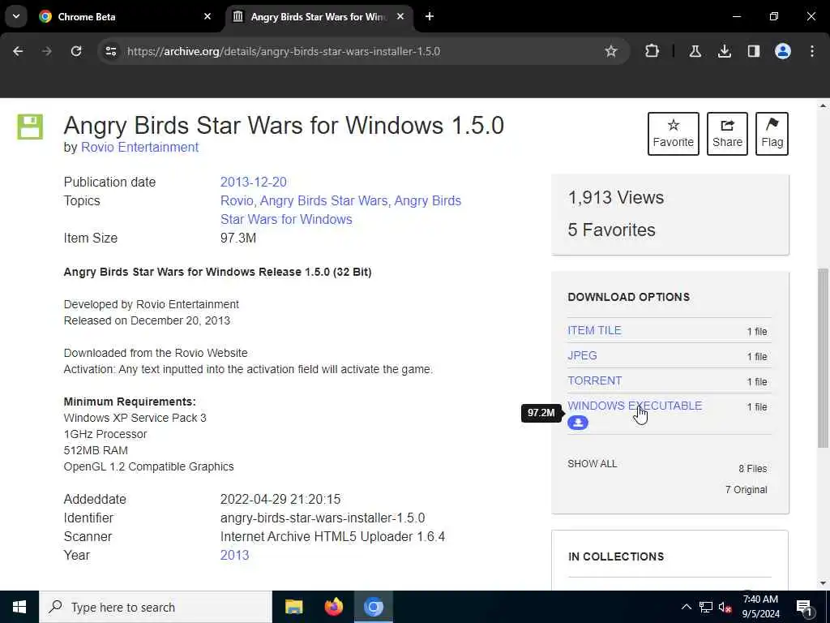Open site information icon in address bar
This screenshot has width=830, height=623.
coord(110,51)
